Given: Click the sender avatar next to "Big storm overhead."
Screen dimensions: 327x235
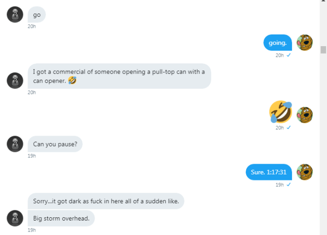Looking at the screenshot, I should pyautogui.click(x=15, y=217).
